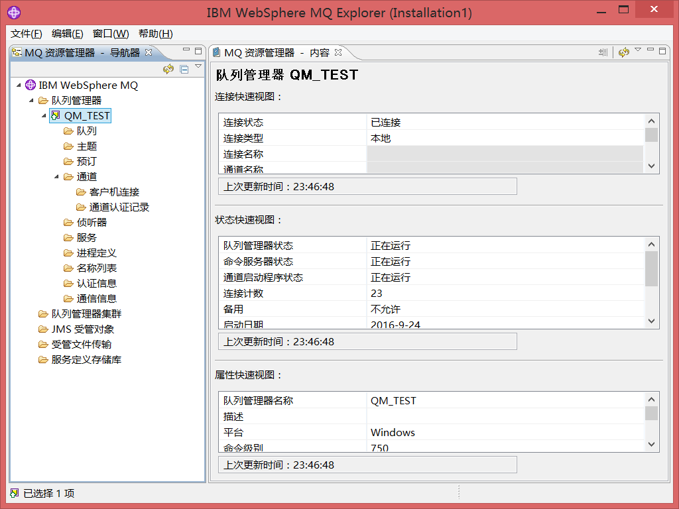
Task: Click the 队列管理器 folder icon
Action: pyautogui.click(x=43, y=101)
